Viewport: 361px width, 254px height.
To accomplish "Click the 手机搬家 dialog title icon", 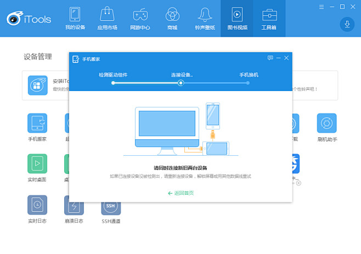I will point(76,59).
